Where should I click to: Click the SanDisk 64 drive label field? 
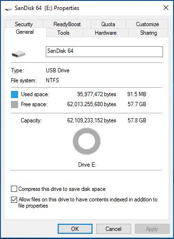(104, 51)
